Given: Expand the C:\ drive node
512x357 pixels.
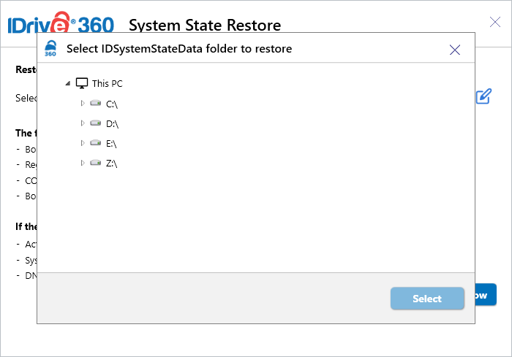Looking at the screenshot, I should 83,104.
